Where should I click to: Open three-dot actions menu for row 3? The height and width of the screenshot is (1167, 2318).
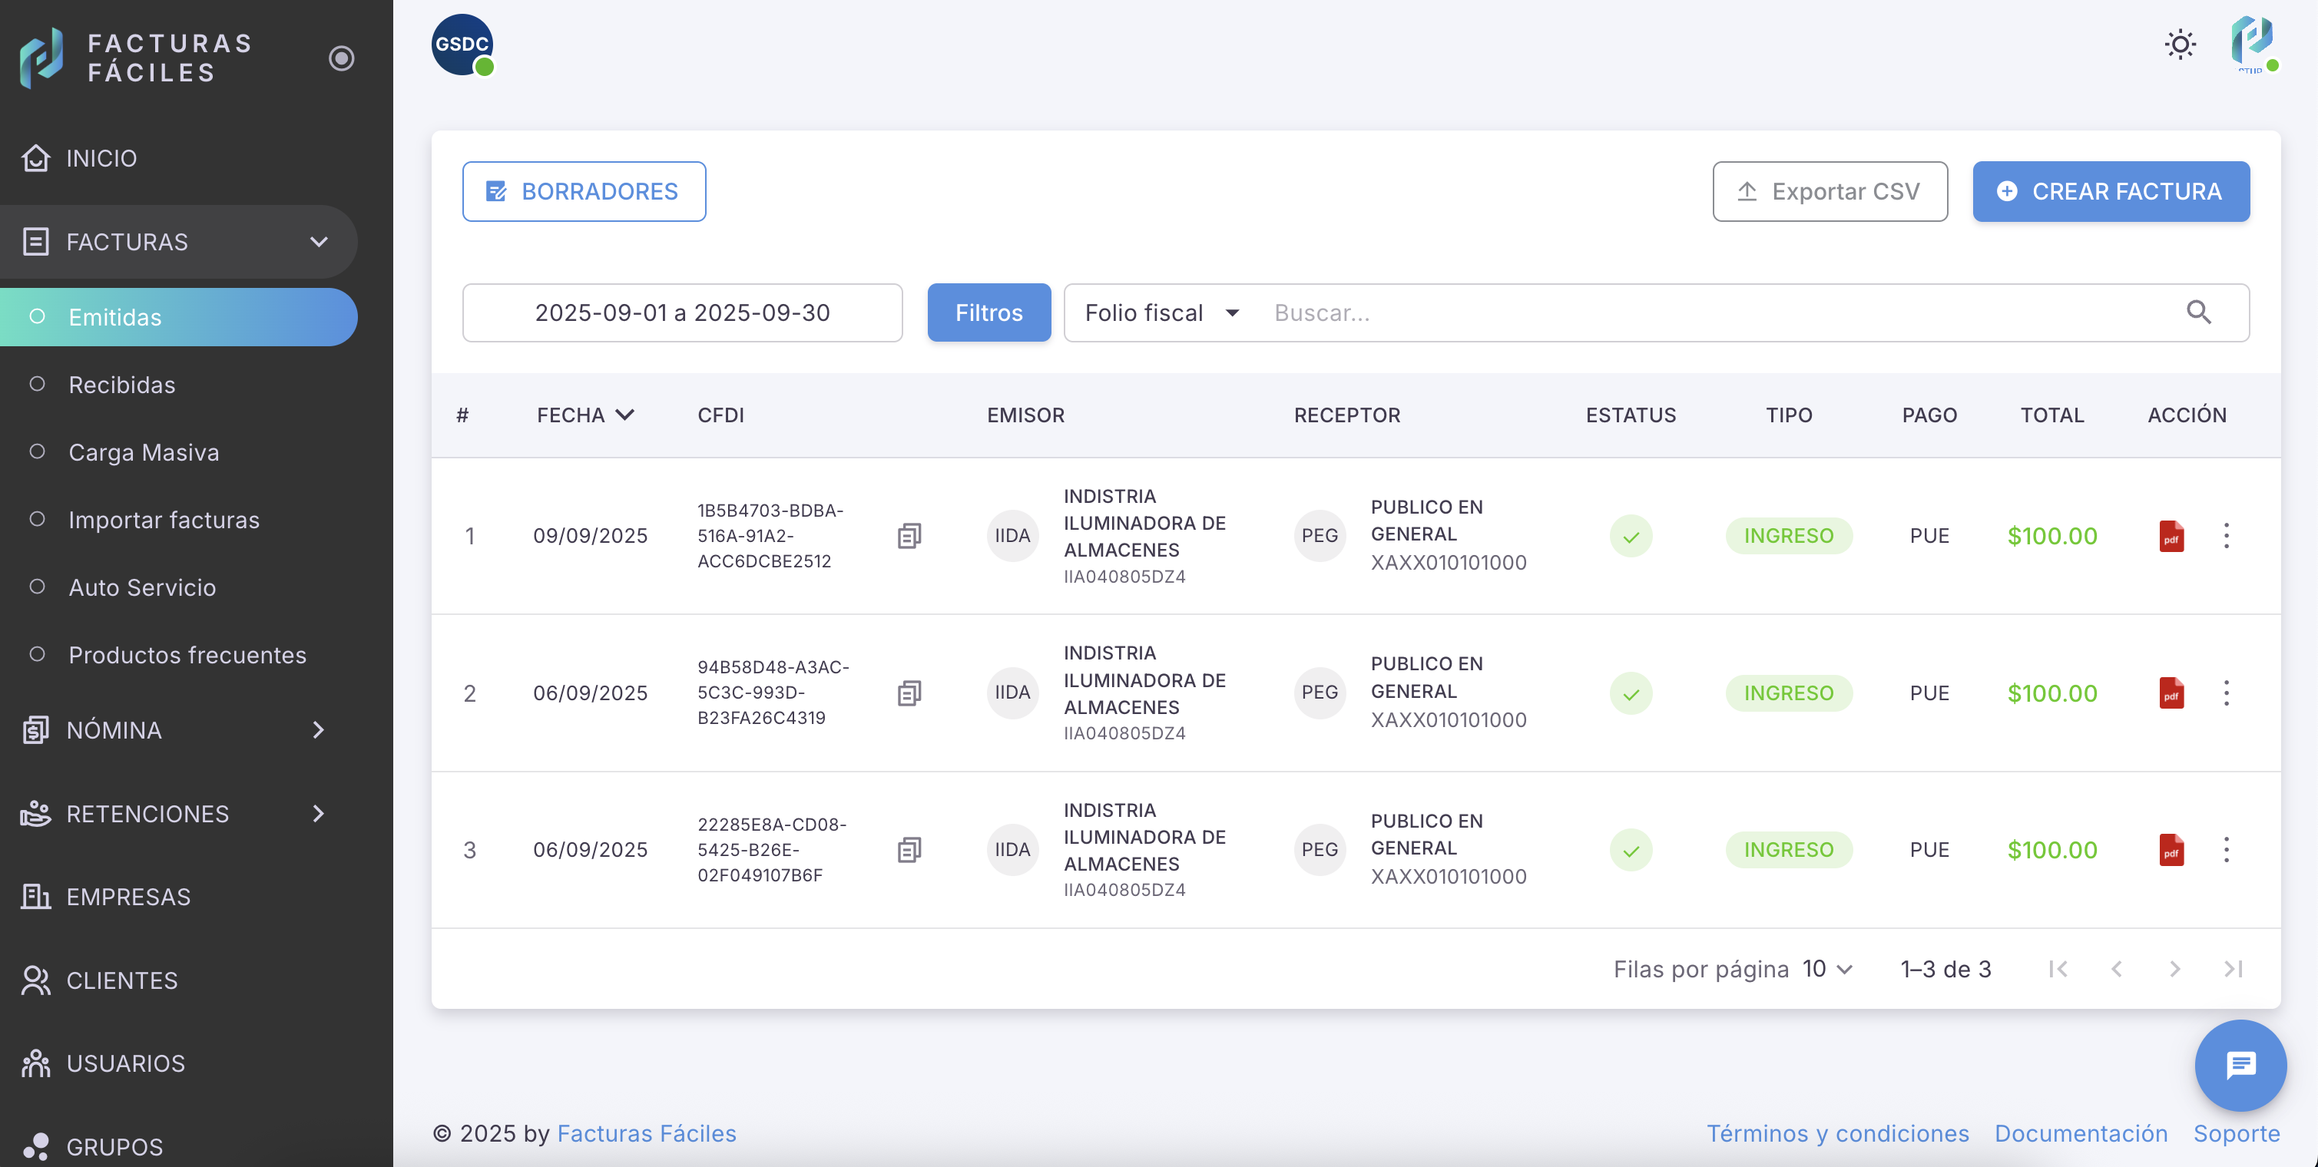click(2226, 849)
